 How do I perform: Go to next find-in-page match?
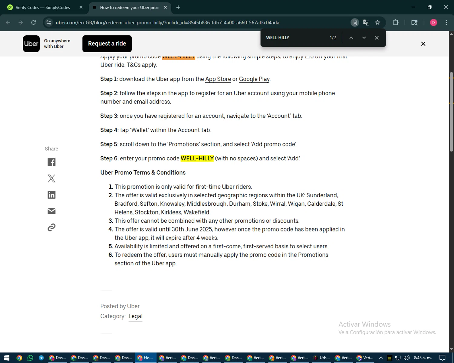[364, 38]
